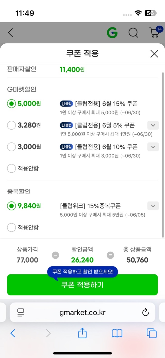
Task: Expand details of 15%중복쿠폰
Action: tap(153, 206)
